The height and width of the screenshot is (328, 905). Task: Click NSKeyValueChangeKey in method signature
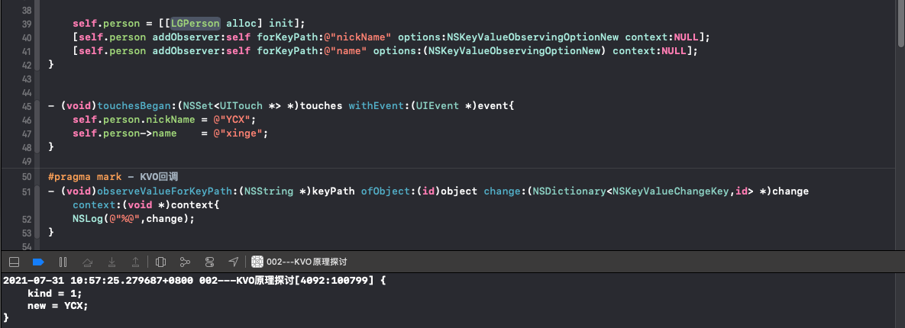click(x=672, y=191)
